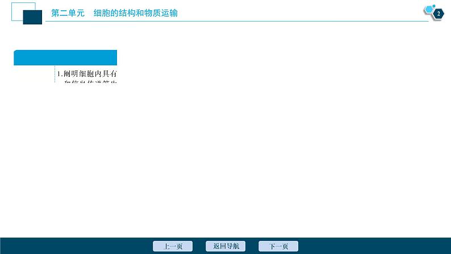Click the hexagon page number 2 badge

click(438, 14)
